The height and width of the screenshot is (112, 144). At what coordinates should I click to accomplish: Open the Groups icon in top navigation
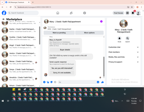[85, 13]
